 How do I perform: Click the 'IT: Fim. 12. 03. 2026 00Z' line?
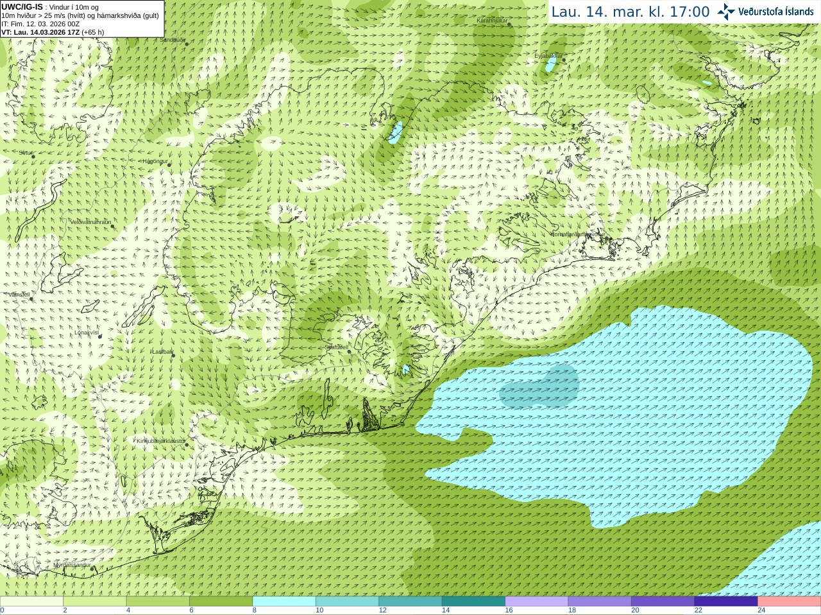click(x=40, y=24)
